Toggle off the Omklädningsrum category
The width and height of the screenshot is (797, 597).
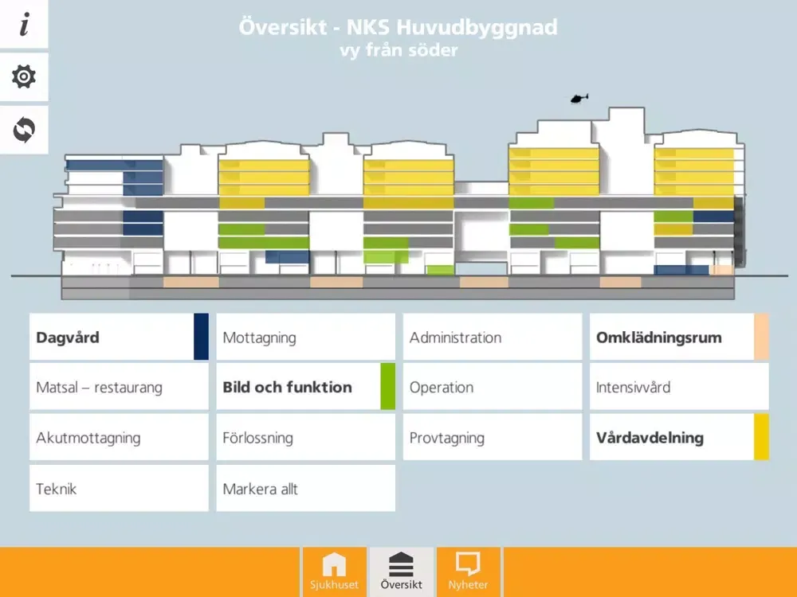(679, 337)
